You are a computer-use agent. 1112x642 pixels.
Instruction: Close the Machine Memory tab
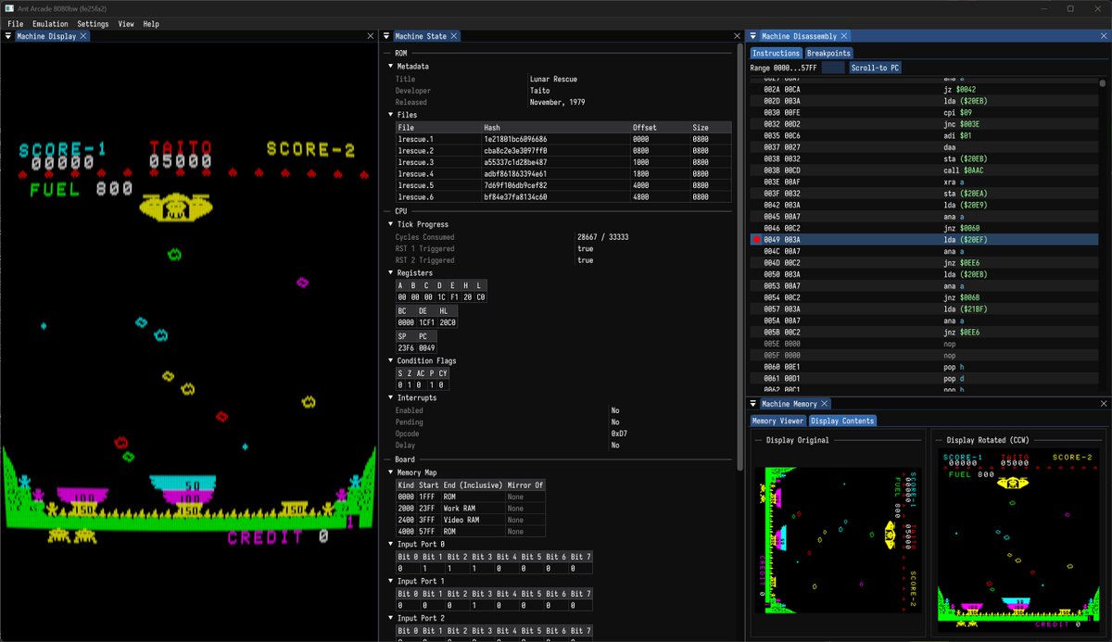825,404
